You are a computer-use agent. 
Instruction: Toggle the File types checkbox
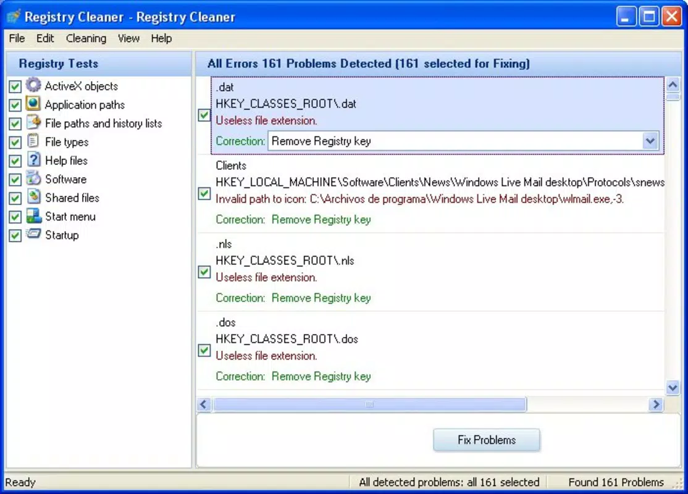click(x=15, y=143)
